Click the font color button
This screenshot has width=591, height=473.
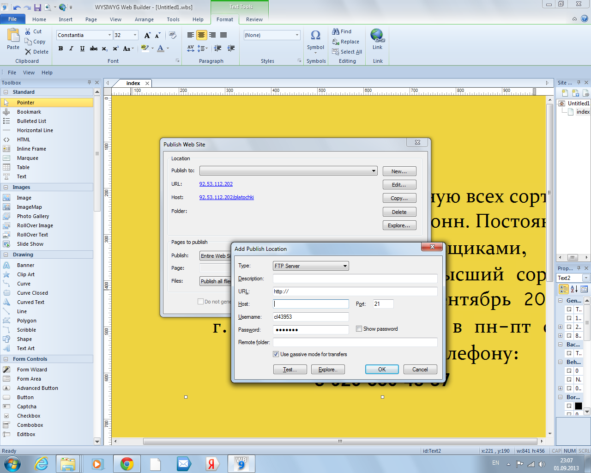pyautogui.click(x=160, y=49)
